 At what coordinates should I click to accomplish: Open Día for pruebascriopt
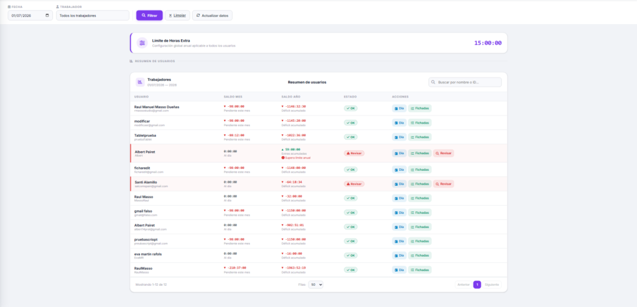tap(399, 241)
